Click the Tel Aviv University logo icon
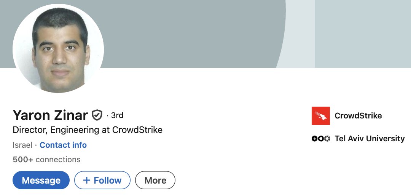Image resolution: width=411 pixels, height=195 pixels. click(320, 139)
